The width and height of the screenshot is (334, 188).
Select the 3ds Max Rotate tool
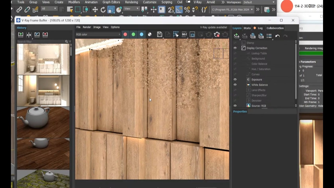[x=103, y=10]
